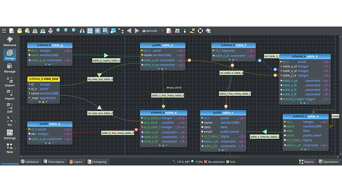This screenshot has height=192, width=342.
Task: Toggle snap to grid magnet button
Action: (x=106, y=31)
